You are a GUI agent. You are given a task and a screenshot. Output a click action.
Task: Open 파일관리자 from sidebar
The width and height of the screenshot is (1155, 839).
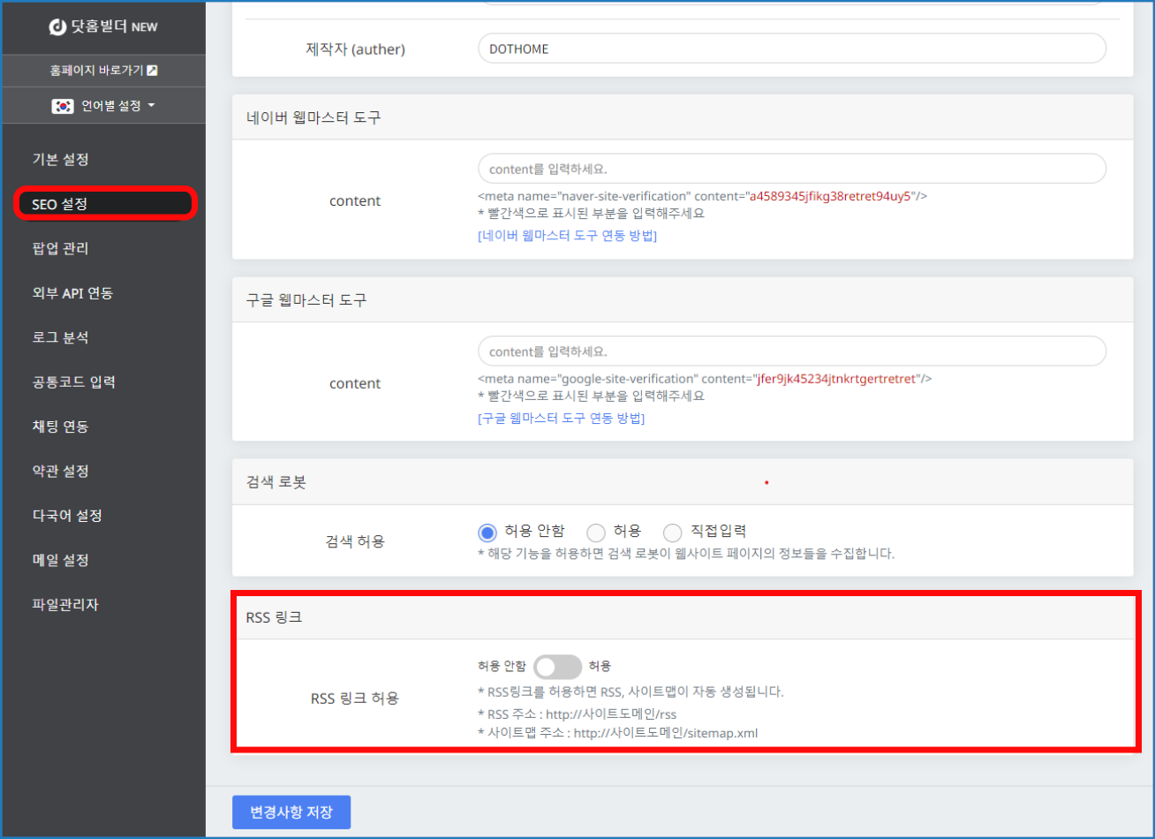pos(65,605)
